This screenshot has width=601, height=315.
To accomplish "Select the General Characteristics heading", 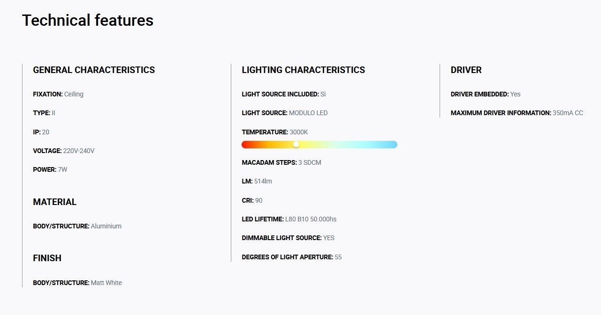I will click(94, 70).
